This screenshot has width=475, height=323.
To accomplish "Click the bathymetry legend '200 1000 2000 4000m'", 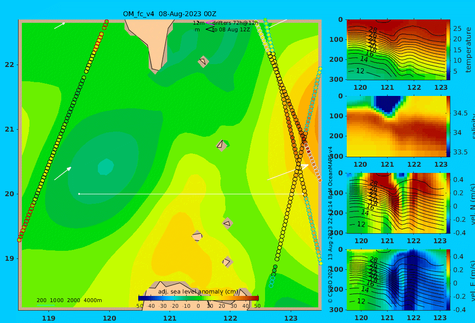I will pyautogui.click(x=69, y=300).
